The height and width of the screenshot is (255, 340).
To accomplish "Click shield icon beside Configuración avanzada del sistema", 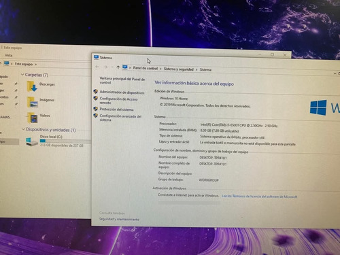I will [x=95, y=116].
